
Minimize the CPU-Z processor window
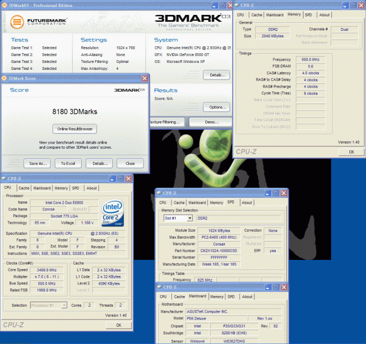(113, 179)
